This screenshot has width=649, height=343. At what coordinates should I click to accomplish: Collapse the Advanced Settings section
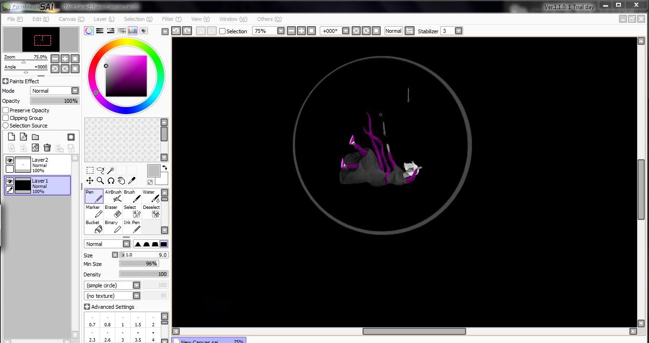[x=87, y=307]
